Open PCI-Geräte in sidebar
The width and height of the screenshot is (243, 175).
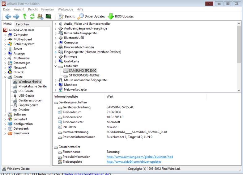(26, 91)
